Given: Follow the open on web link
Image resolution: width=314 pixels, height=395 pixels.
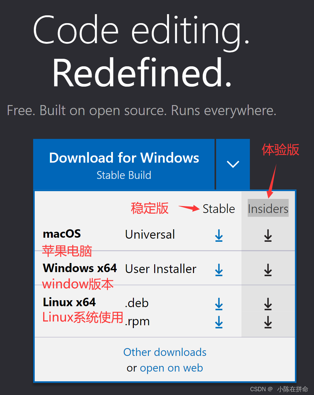Looking at the screenshot, I should point(171,368).
